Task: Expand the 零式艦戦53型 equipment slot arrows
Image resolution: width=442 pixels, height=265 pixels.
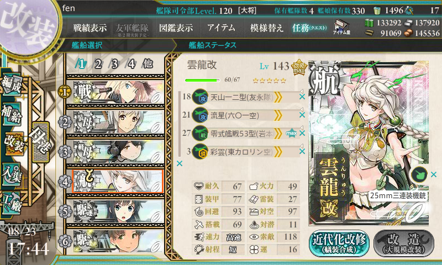Action: tap(278, 133)
